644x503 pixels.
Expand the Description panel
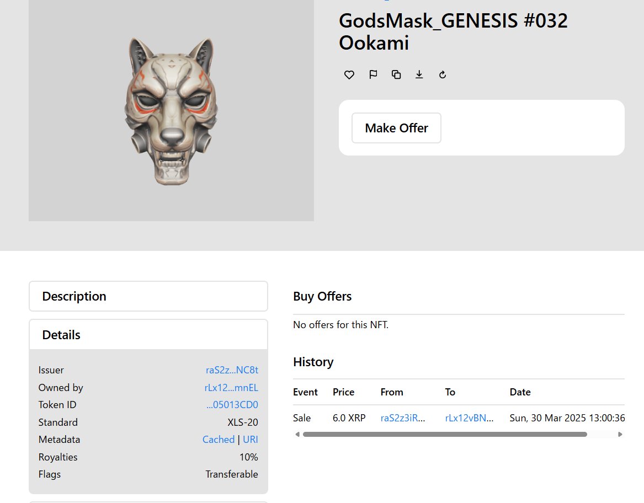(x=148, y=296)
